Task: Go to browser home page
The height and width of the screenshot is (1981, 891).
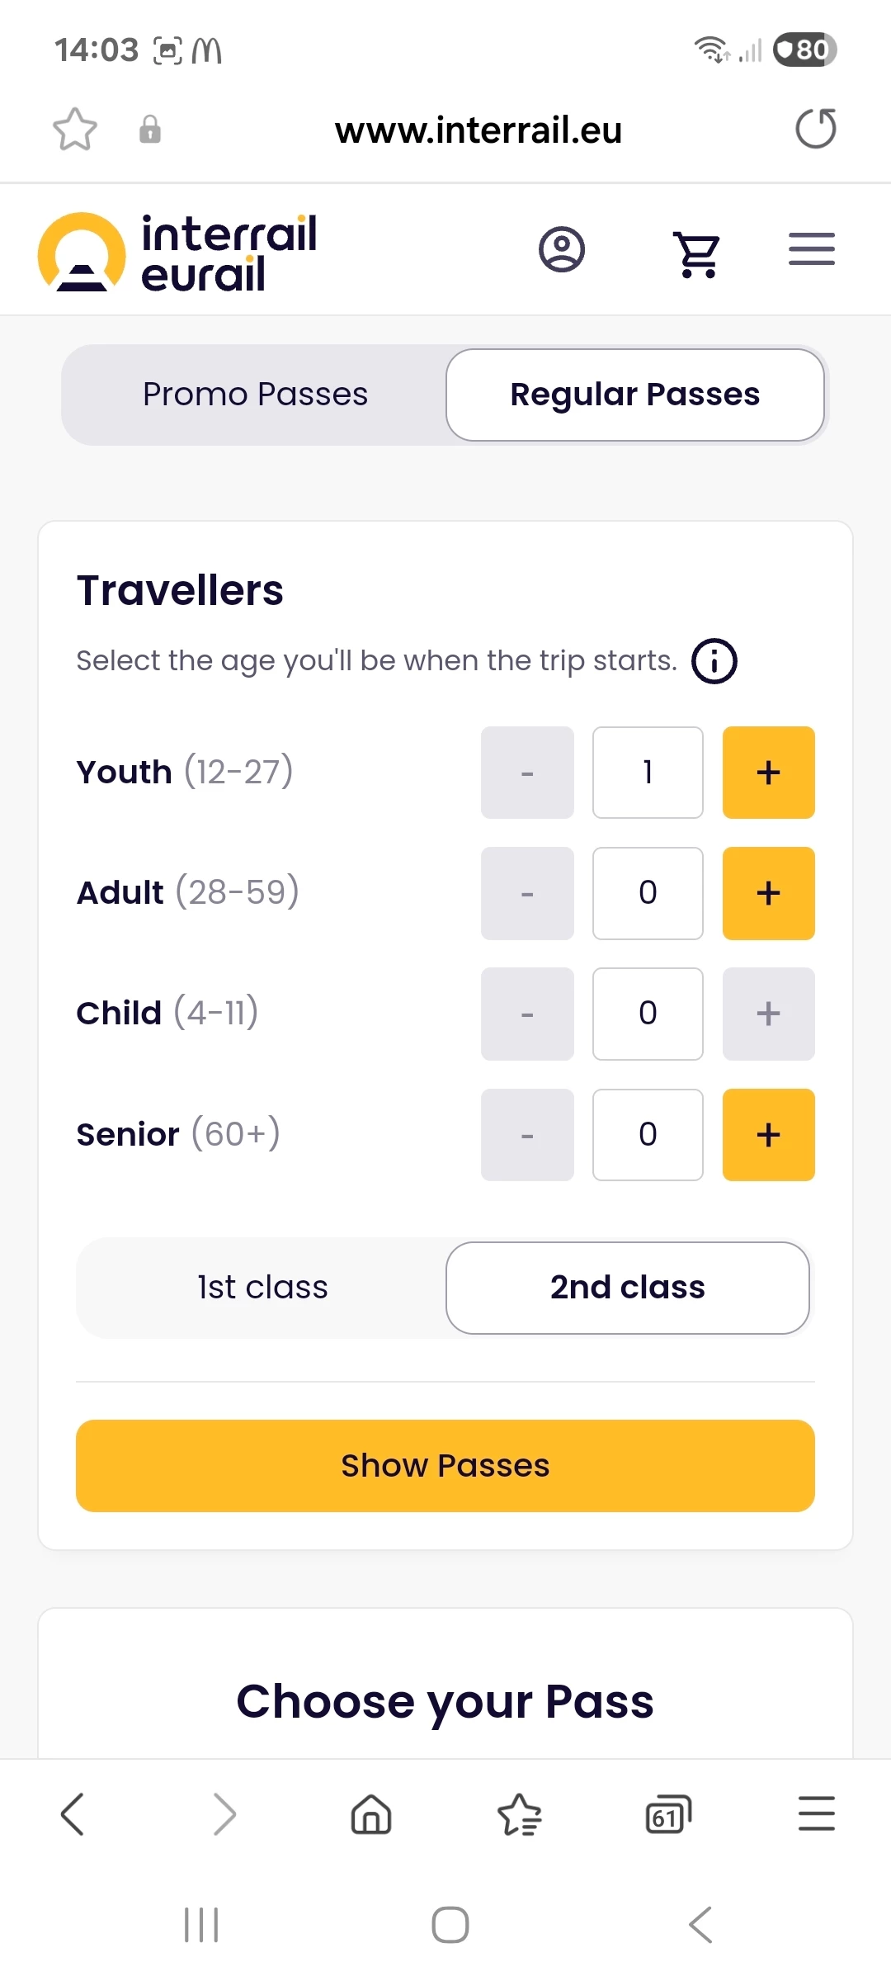Action: (x=371, y=1814)
